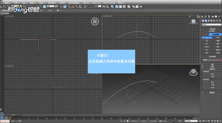The image size is (222, 123).
Task: Click the Percent Snap toggle icon
Action: (77, 6)
